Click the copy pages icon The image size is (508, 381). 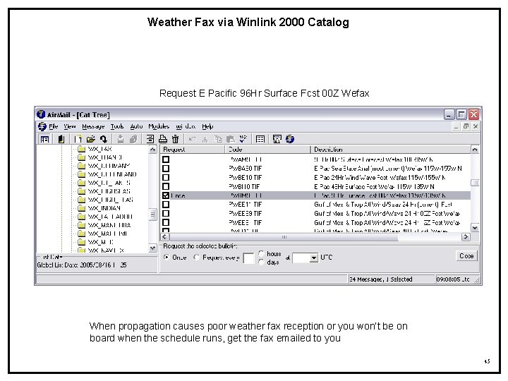(x=218, y=139)
